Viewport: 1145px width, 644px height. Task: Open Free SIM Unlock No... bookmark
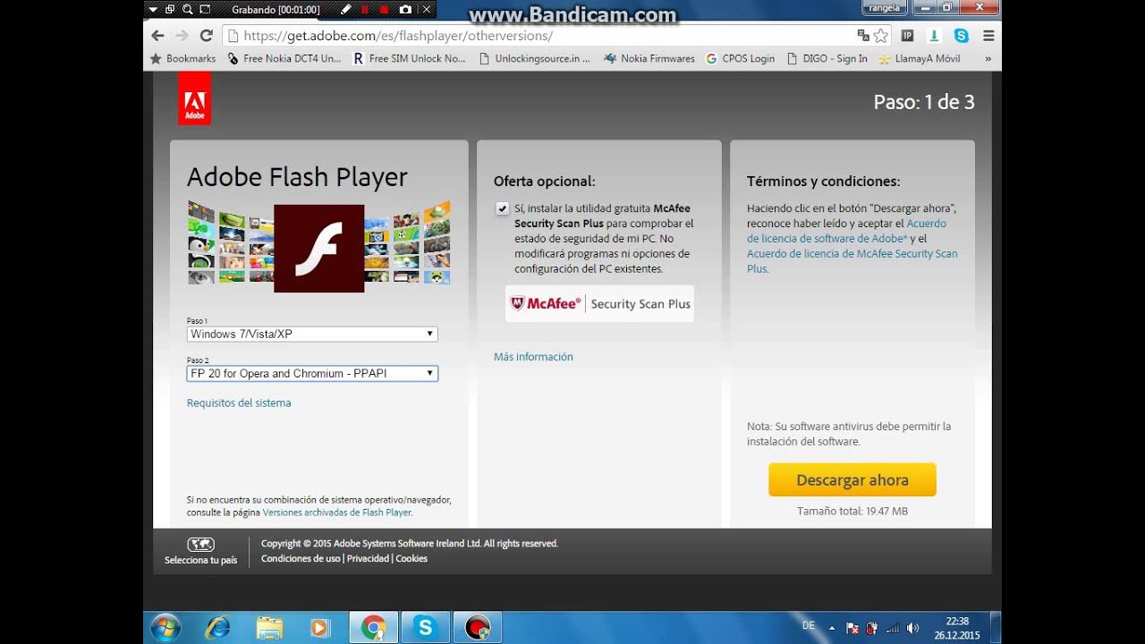coord(410,58)
